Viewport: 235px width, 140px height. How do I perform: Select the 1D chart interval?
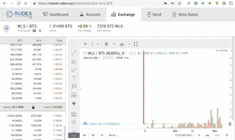click(x=85, y=44)
